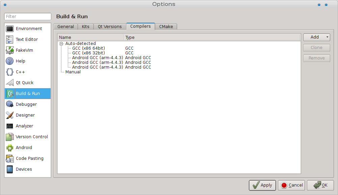Open the CMake tab
The image size is (338, 195).
pyautogui.click(x=166, y=27)
